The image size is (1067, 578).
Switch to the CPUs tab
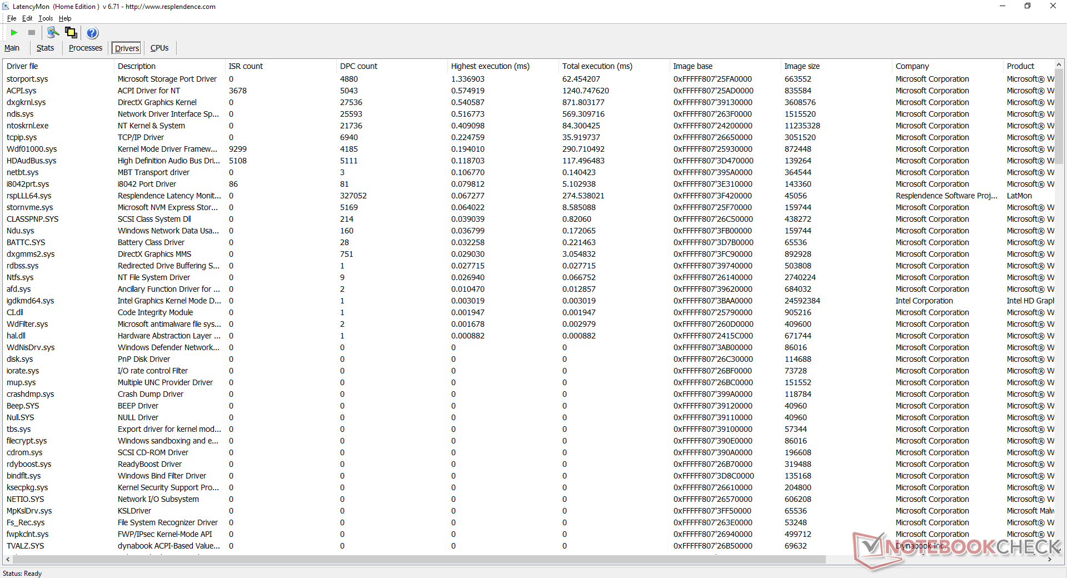click(159, 48)
